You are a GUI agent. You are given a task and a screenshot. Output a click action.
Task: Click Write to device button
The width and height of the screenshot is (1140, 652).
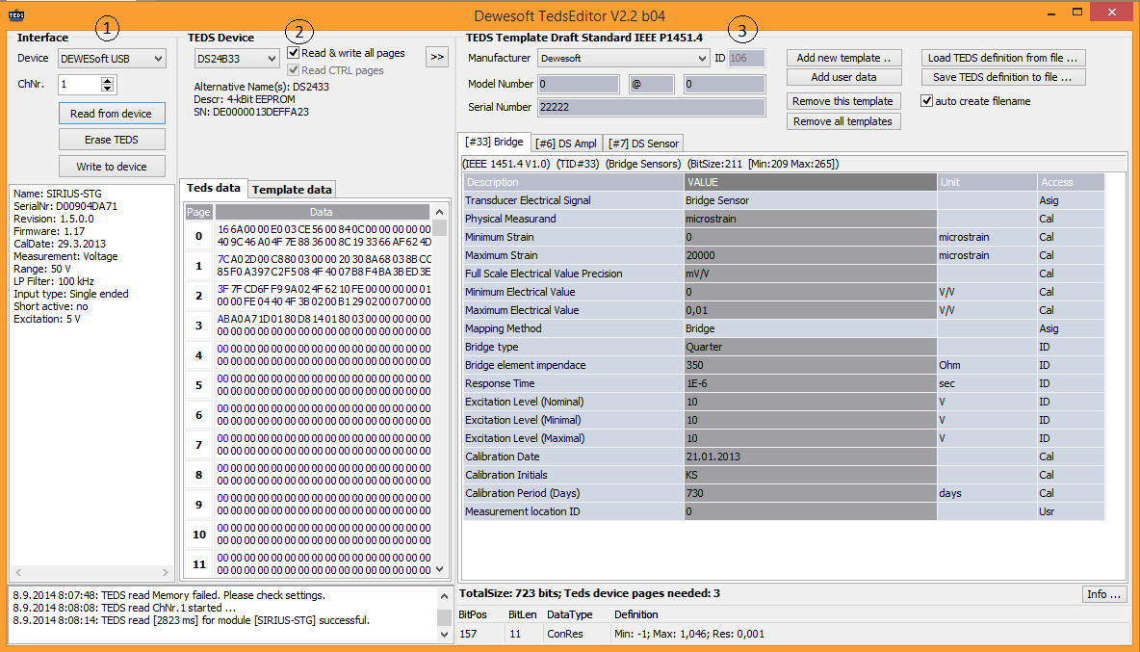click(x=112, y=167)
